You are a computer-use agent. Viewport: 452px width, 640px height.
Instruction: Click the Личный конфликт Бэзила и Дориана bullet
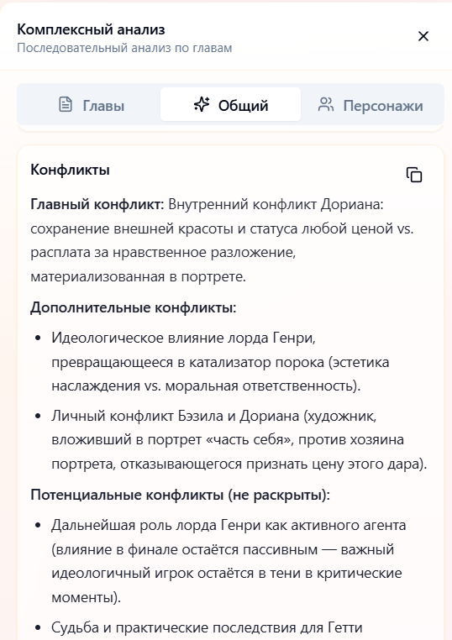tap(239, 440)
